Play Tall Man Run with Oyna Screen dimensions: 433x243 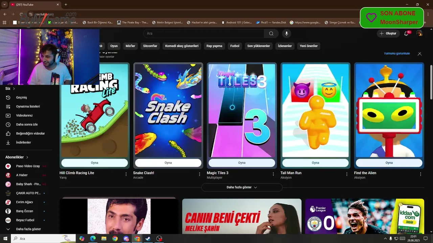pyautogui.click(x=315, y=163)
